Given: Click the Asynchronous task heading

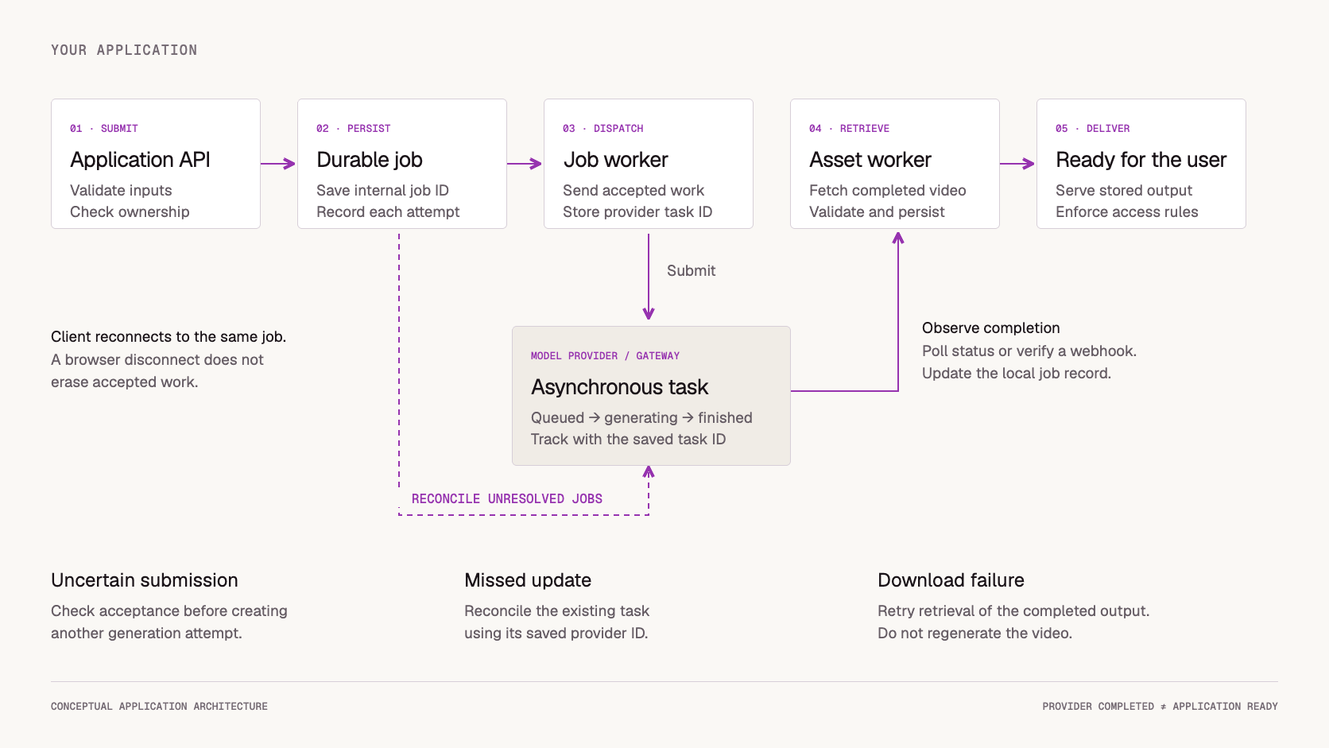Looking at the screenshot, I should point(619,387).
